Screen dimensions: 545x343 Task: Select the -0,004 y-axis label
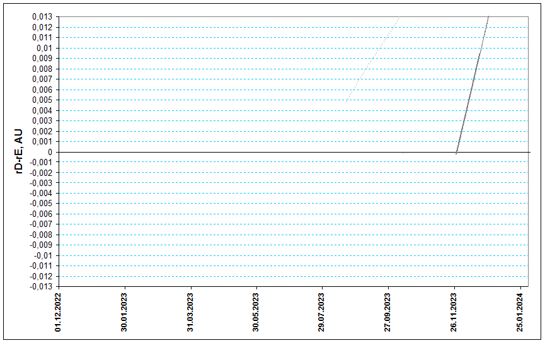[x=41, y=194]
